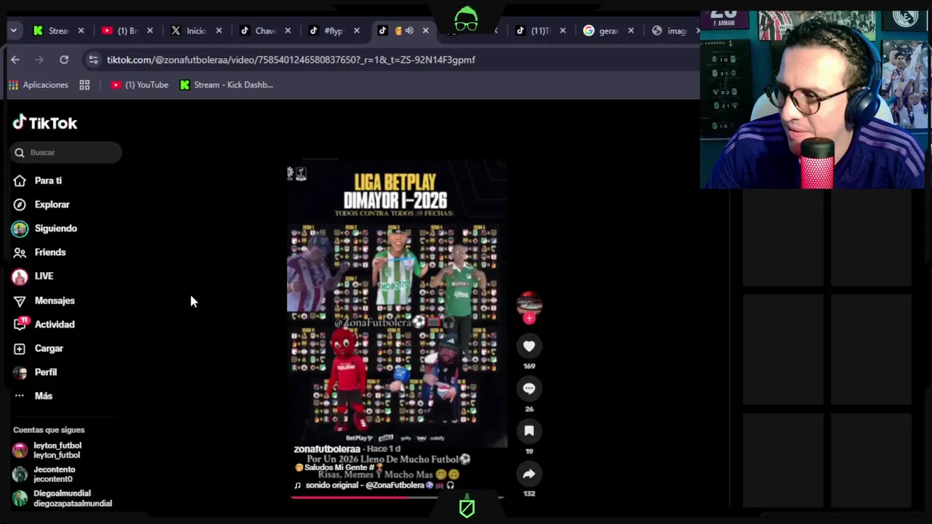Like the video with heart icon
This screenshot has height=524, width=932.
coord(529,346)
